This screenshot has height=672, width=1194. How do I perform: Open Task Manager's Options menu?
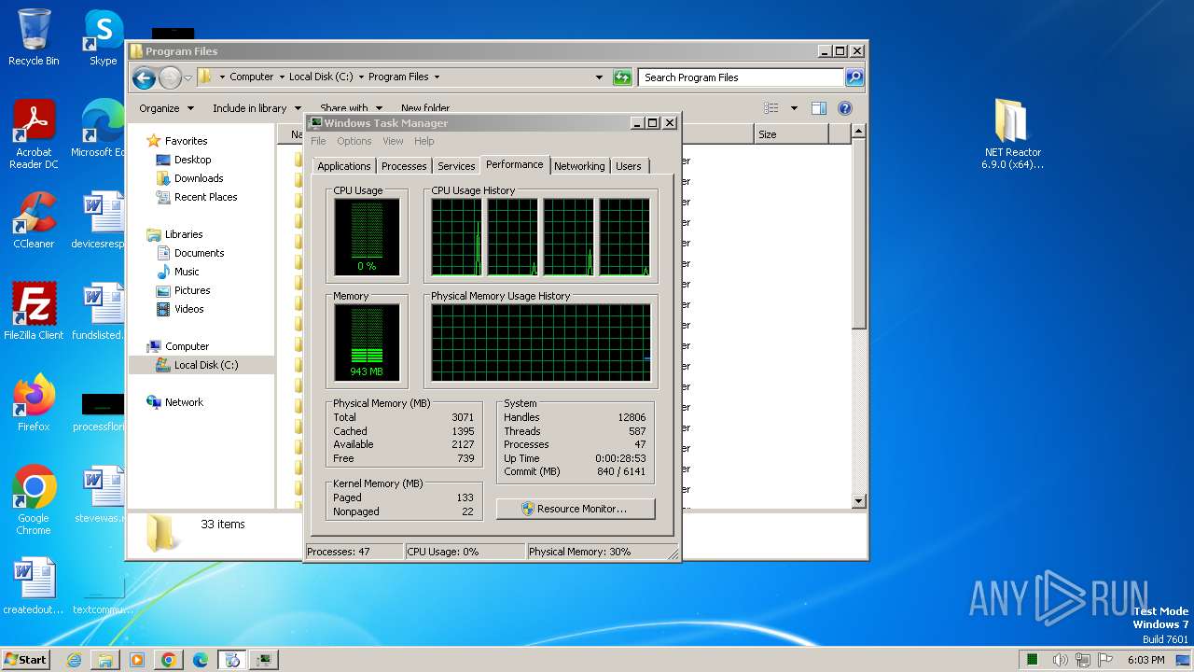coord(354,141)
